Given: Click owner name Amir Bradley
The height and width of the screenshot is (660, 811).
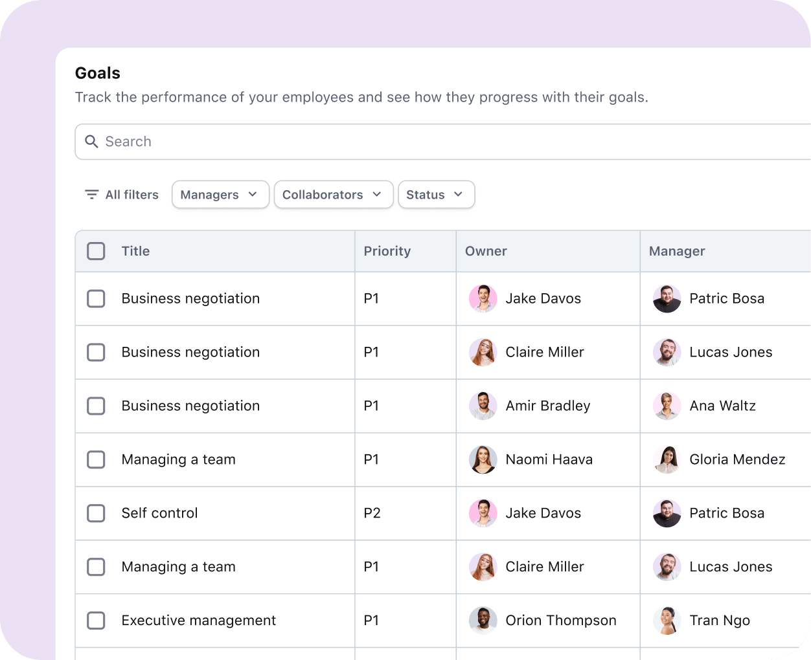Looking at the screenshot, I should pos(548,406).
